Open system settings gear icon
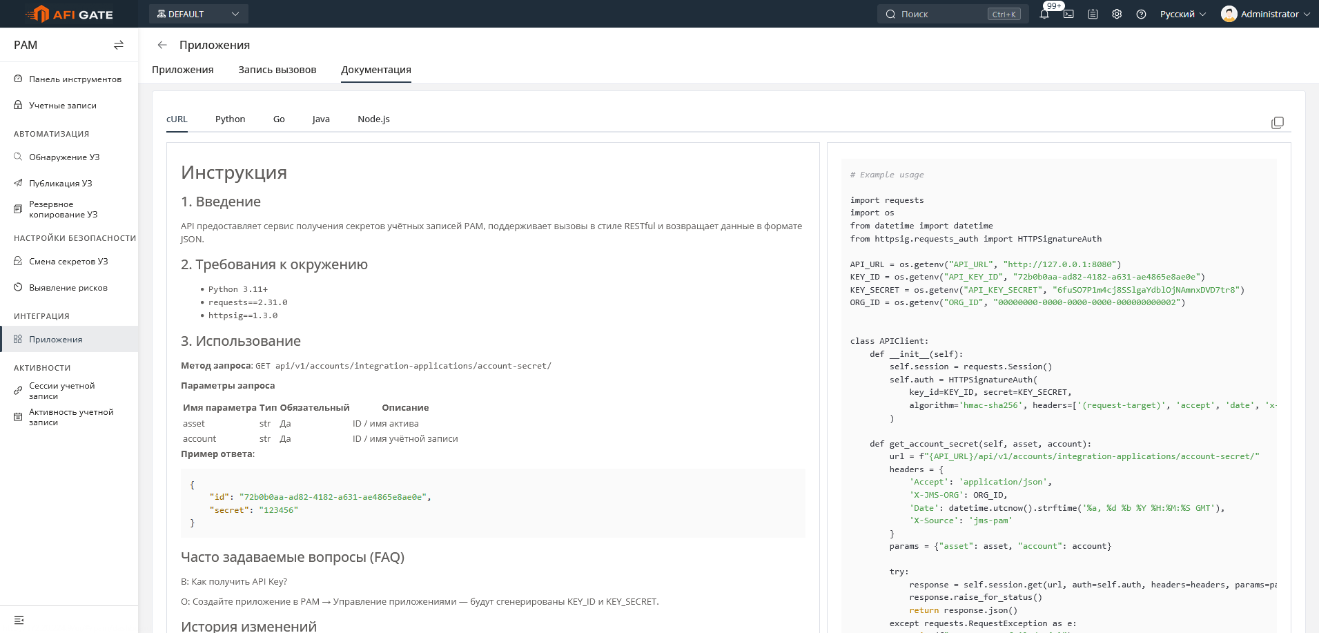Image resolution: width=1319 pixels, height=633 pixels. point(1117,14)
